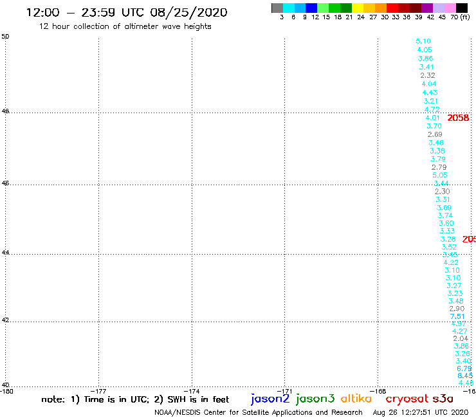Click the 4.01 value beside the 2058 label
This screenshot has height=418, width=476.
[433, 118]
